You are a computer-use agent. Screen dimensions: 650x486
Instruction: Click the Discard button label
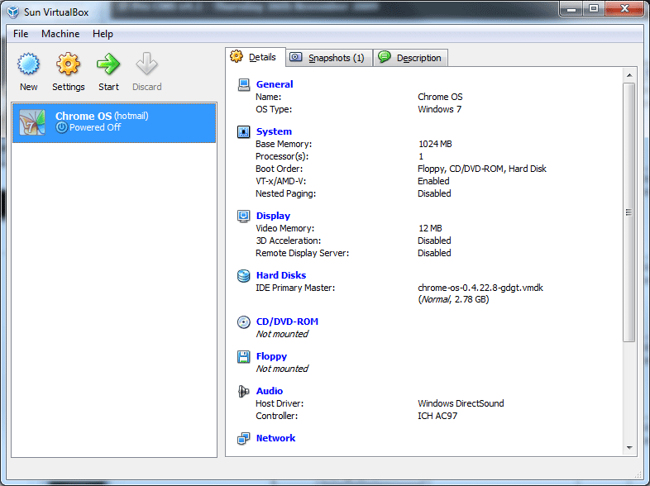pos(146,87)
